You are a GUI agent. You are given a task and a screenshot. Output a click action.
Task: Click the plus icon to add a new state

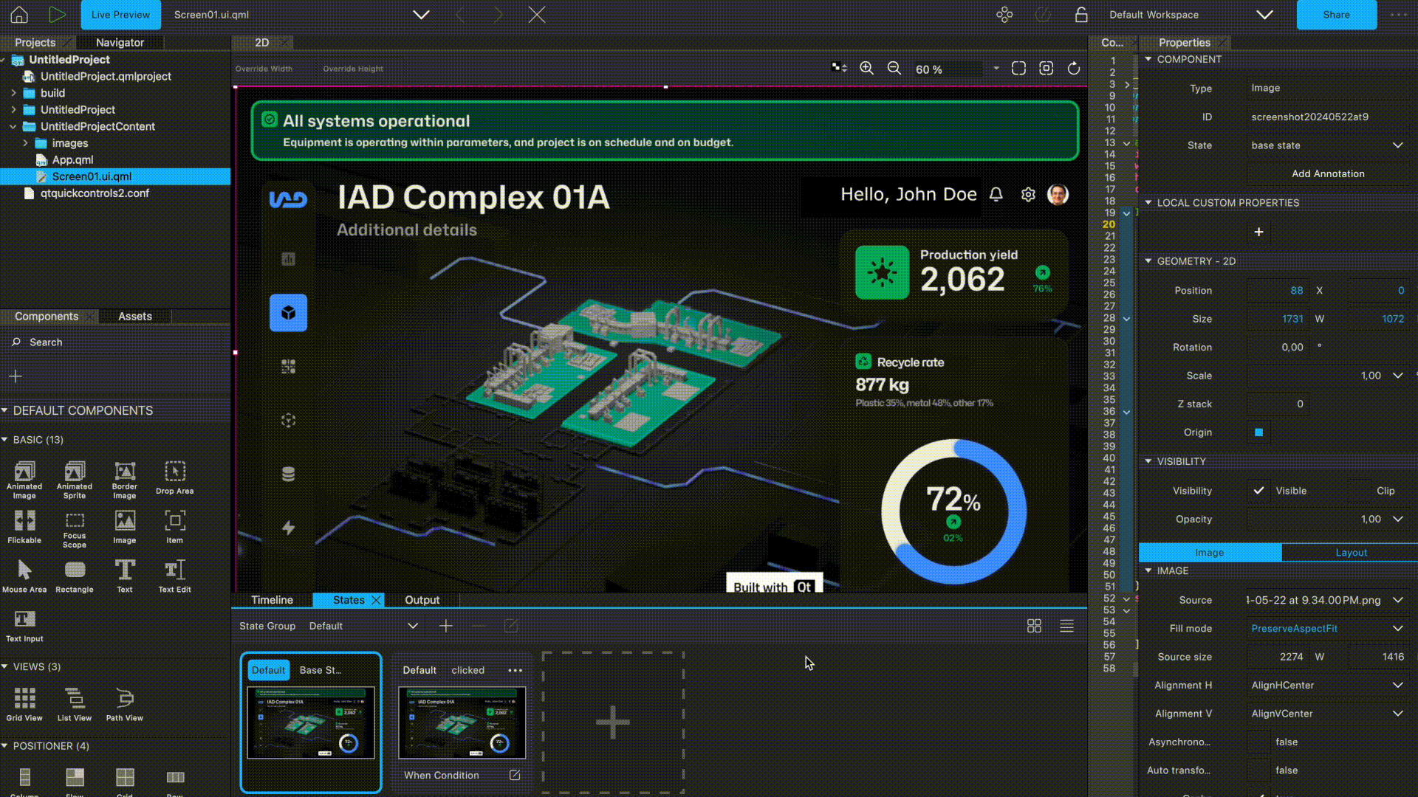click(446, 625)
